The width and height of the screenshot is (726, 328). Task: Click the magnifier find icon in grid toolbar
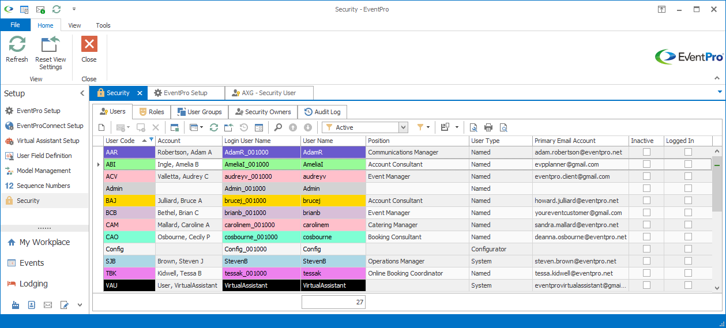pos(278,127)
